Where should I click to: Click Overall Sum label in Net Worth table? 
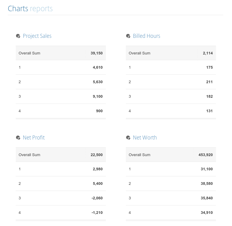click(x=139, y=155)
